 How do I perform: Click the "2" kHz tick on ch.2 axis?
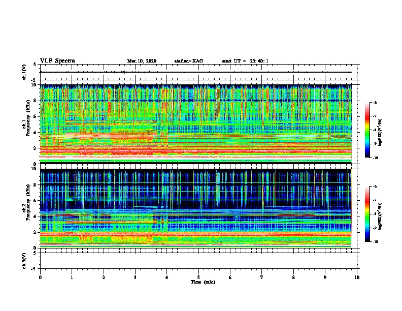(36, 232)
